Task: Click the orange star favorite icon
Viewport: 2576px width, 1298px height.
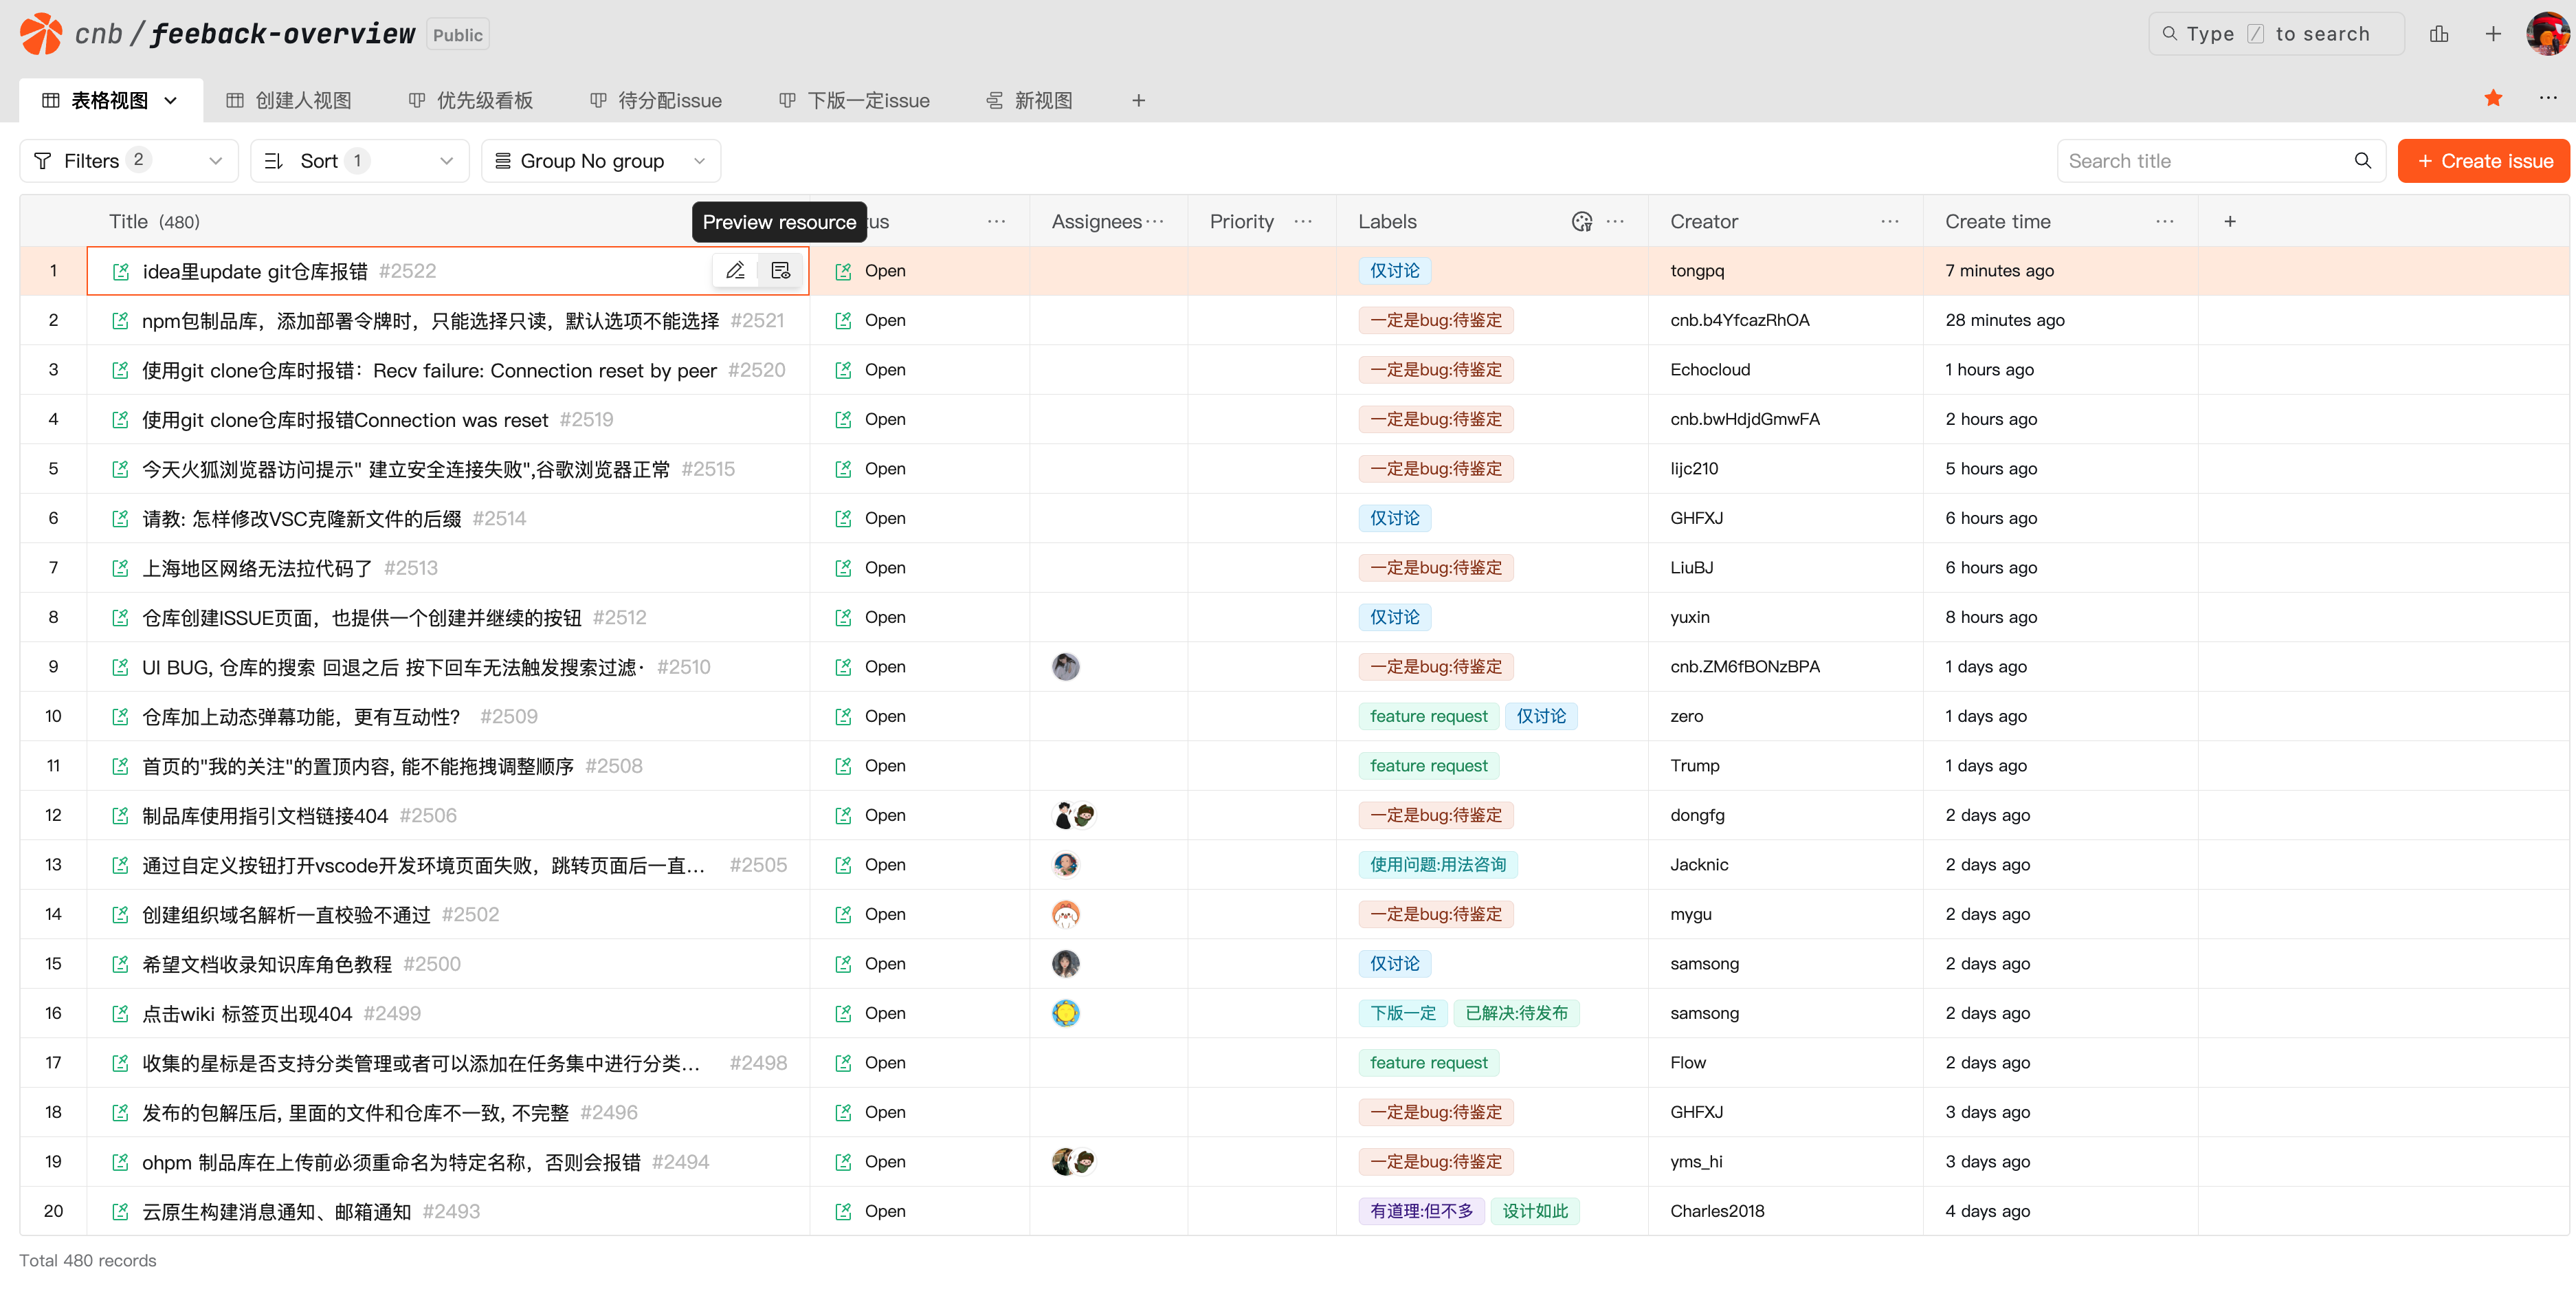Action: point(2492,98)
